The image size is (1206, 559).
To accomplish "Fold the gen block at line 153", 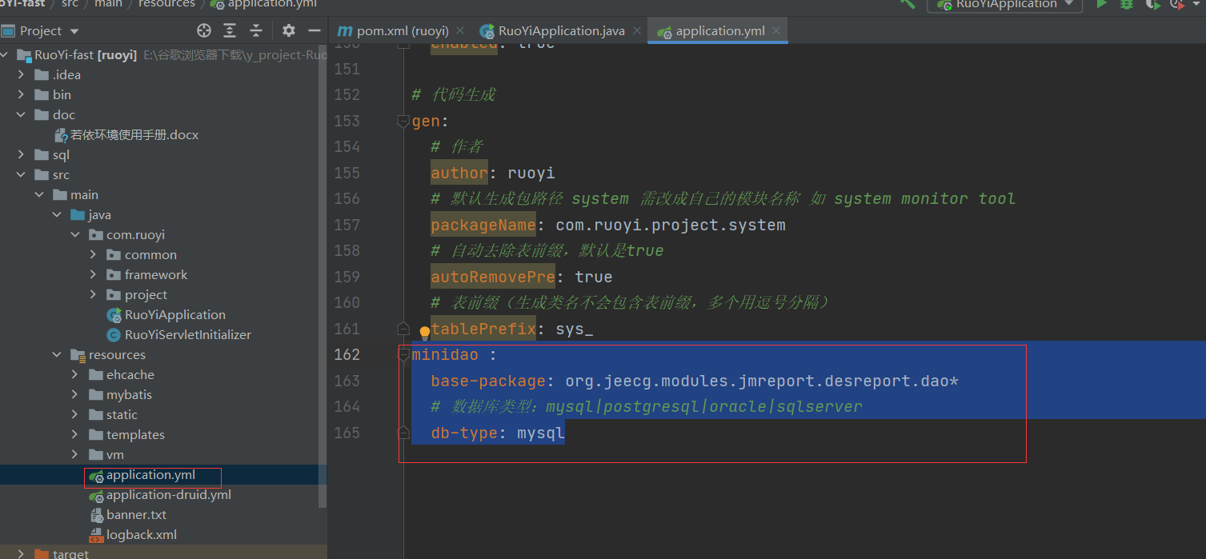I will (404, 122).
